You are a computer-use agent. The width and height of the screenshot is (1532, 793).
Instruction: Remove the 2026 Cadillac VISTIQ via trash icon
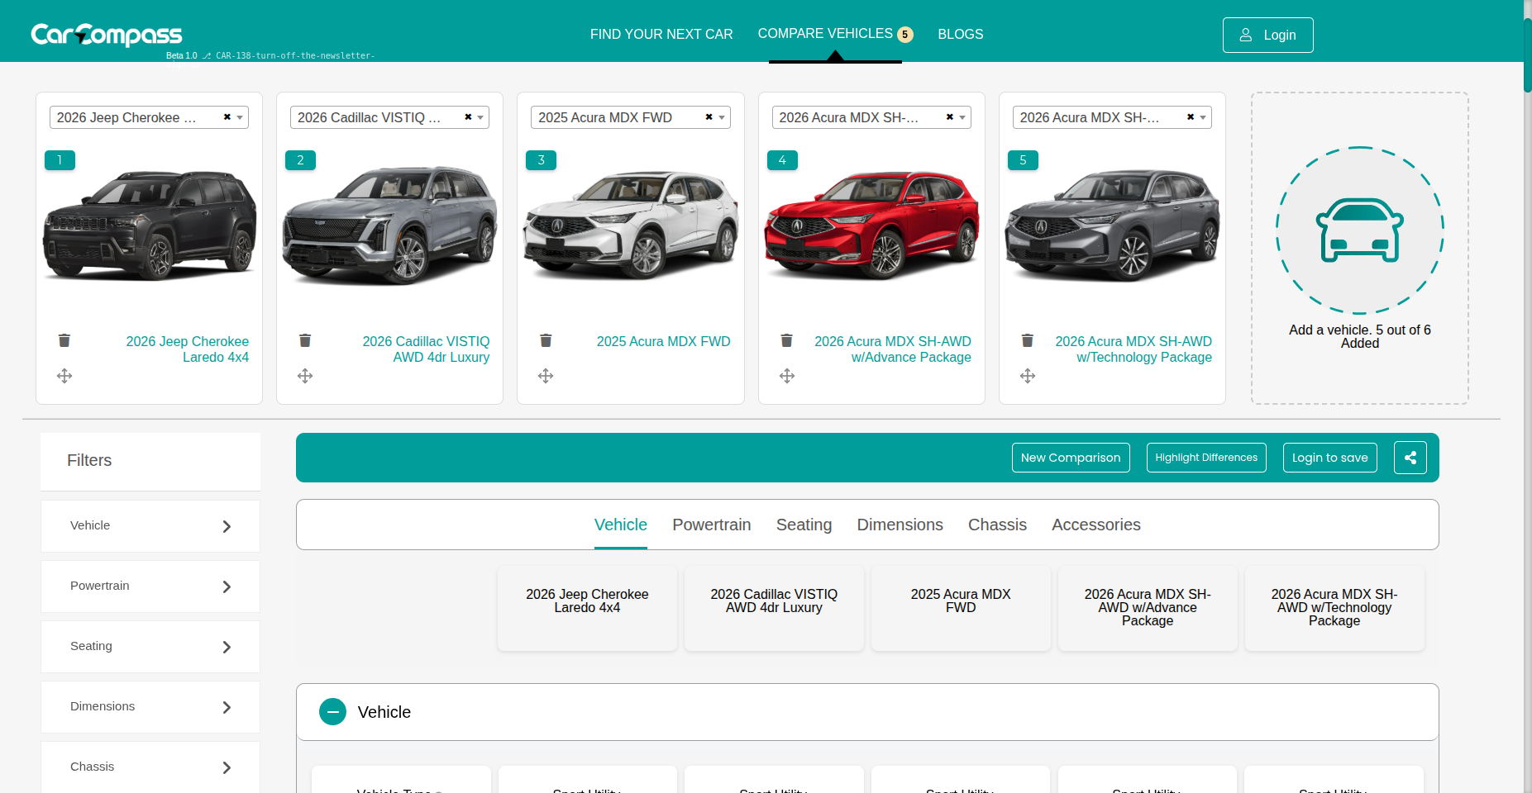pos(304,340)
